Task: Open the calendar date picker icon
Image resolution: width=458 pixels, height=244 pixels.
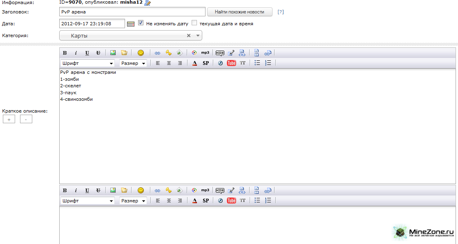Action: [x=131, y=24]
